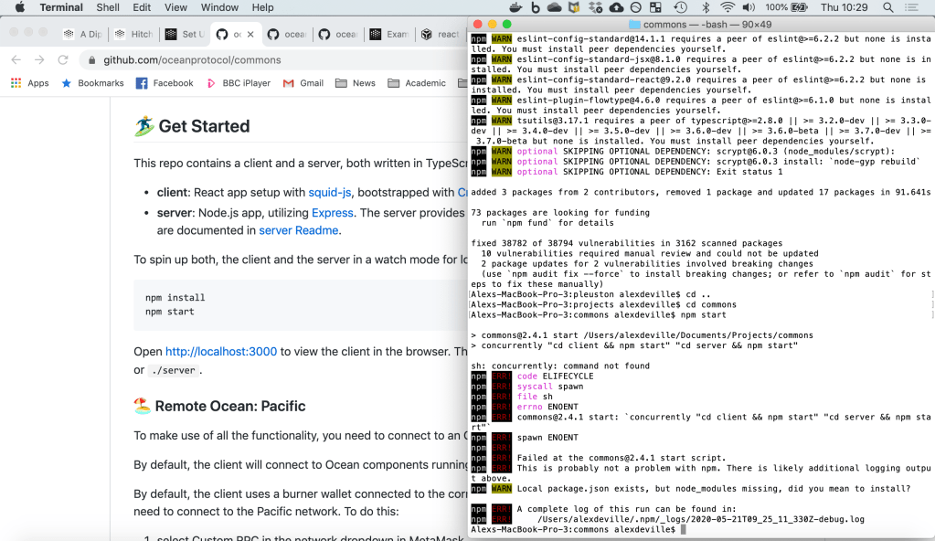Open the localhost:3000 link
Screen dimensions: 935x541
coord(222,351)
